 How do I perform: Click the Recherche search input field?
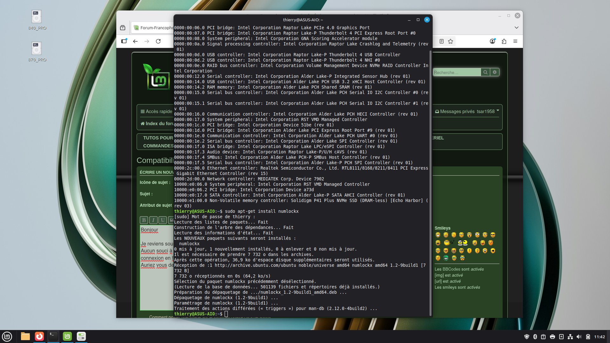(x=456, y=72)
